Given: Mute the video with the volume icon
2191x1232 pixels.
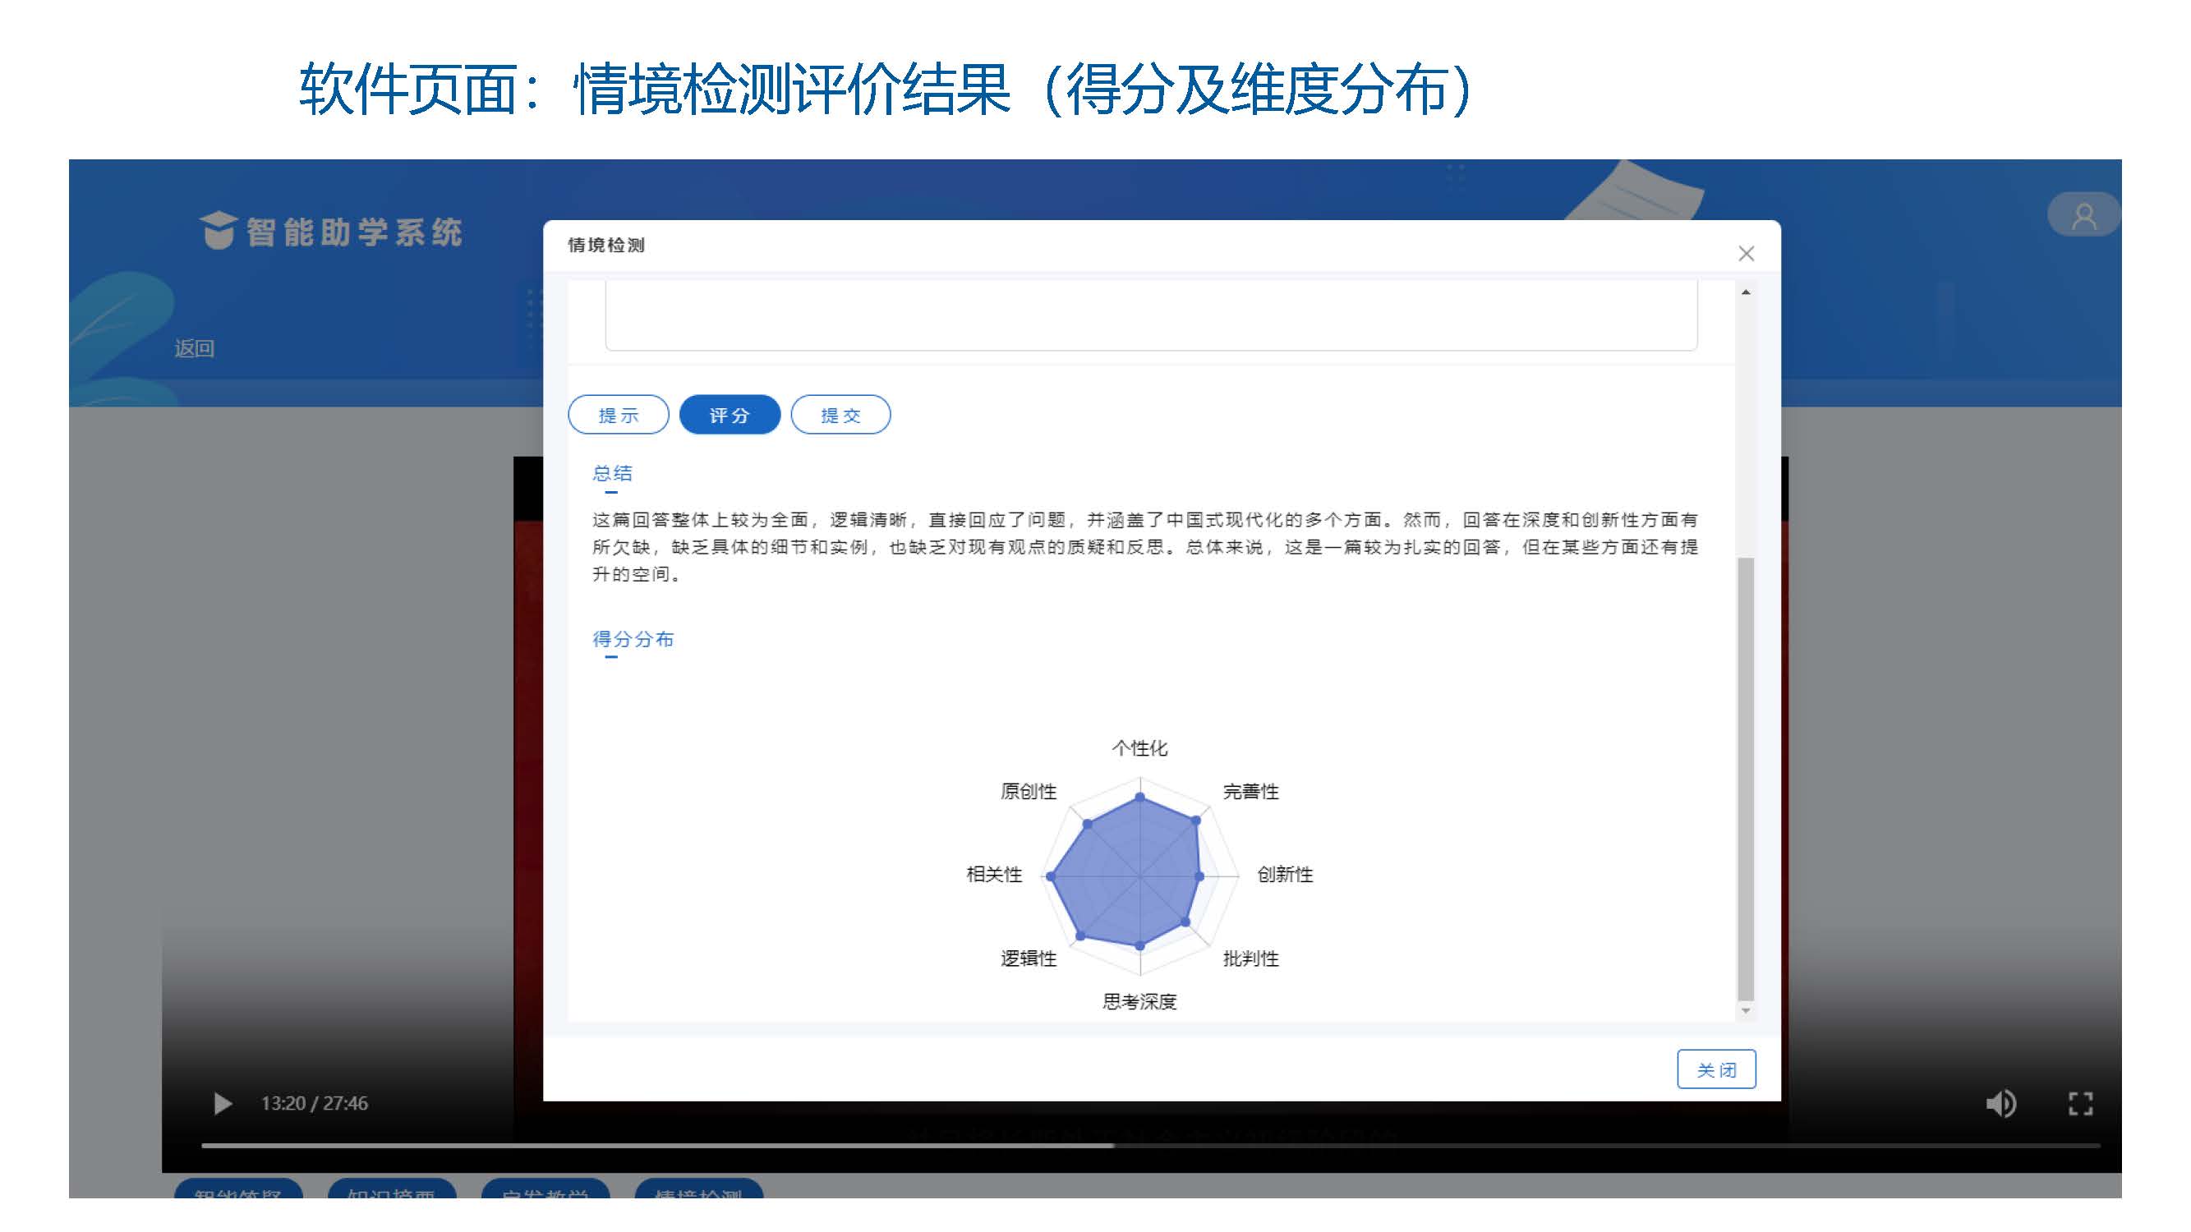Looking at the screenshot, I should point(2000,1103).
